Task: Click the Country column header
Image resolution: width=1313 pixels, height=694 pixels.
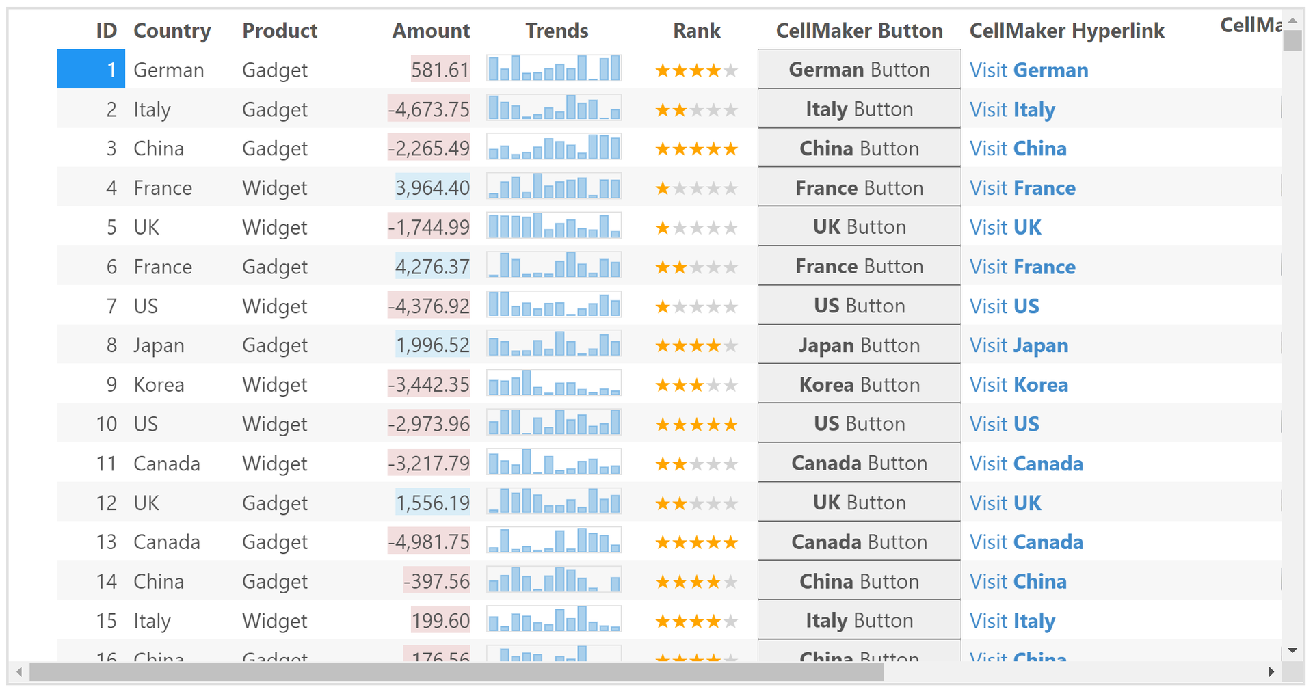Action: coord(172,30)
